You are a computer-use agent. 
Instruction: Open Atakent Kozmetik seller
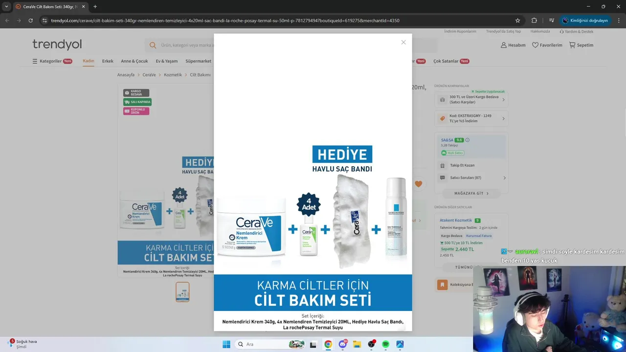tap(456, 220)
